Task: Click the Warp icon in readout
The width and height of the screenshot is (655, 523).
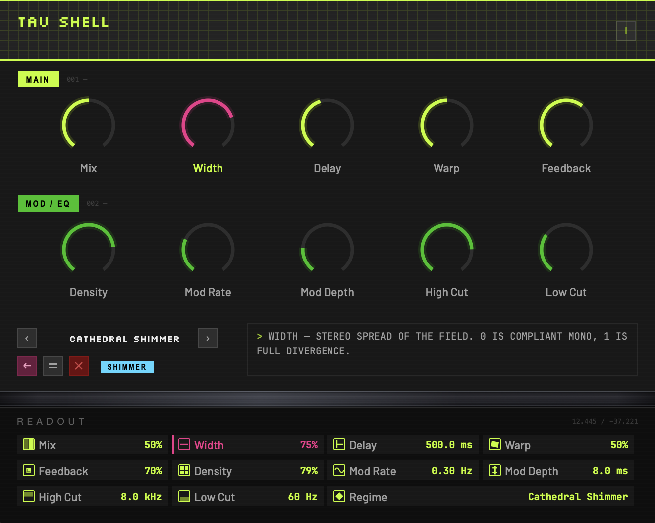Action: [x=495, y=444]
